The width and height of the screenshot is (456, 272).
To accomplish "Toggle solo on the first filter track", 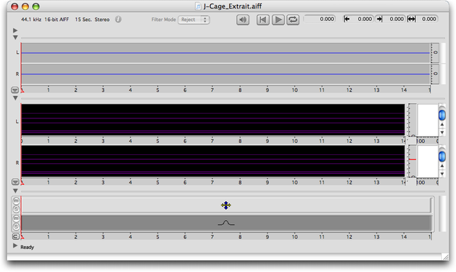I will click(x=16, y=209).
